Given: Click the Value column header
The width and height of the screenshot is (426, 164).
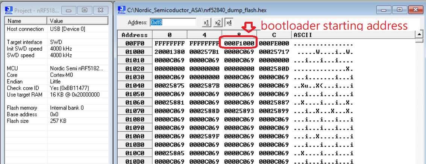Looking at the screenshot, I should coord(79,21).
